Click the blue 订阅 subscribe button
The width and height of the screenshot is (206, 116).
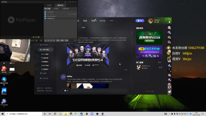coord(140,21)
